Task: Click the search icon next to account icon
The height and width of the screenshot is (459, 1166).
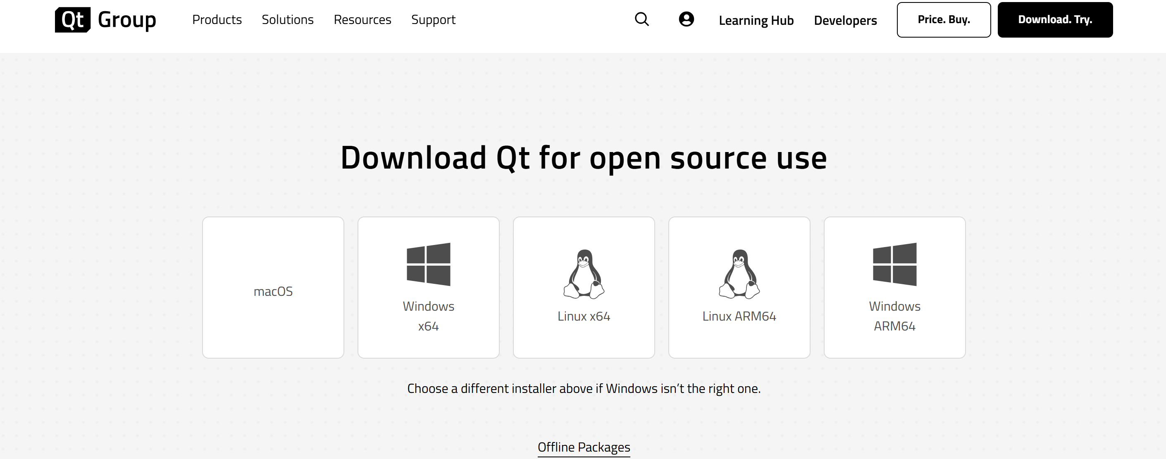Action: [x=641, y=19]
